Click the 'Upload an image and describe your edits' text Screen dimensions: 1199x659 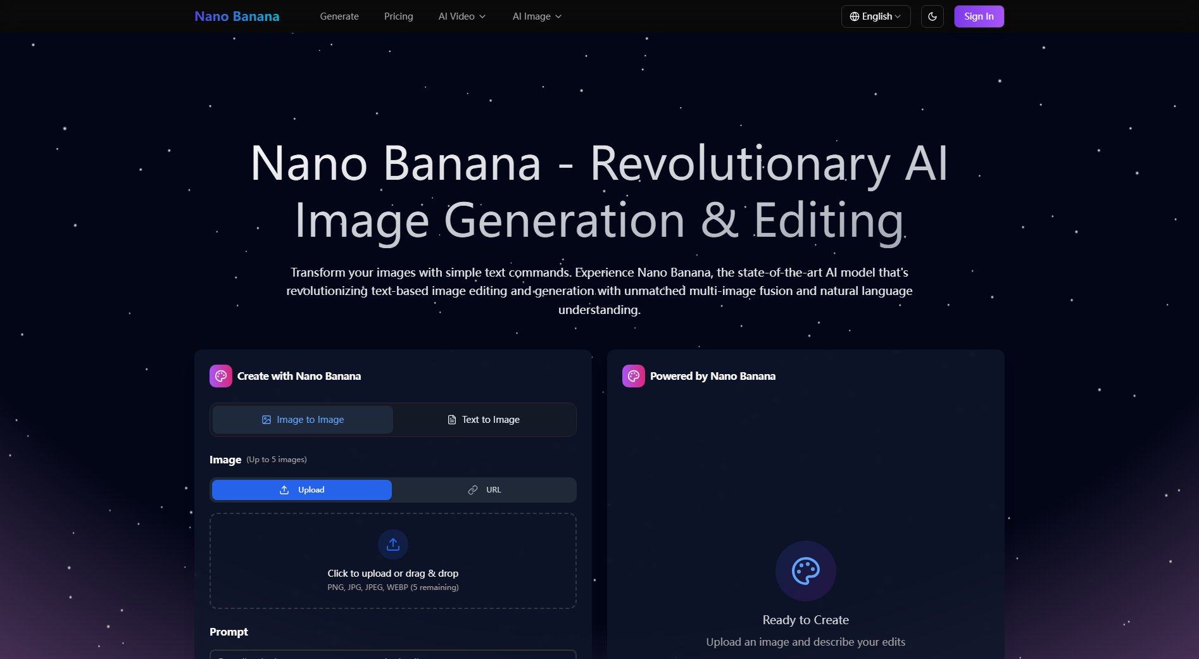pos(806,642)
